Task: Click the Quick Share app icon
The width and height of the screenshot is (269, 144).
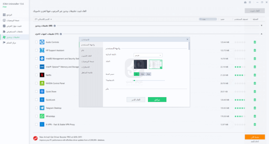Action: pyautogui.click(x=42, y=91)
